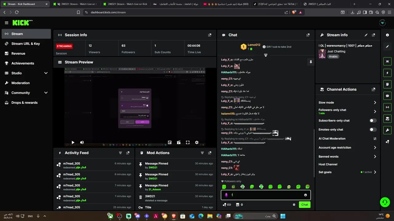Open chat settings gear icon
The width and height of the screenshot is (394, 221).
coord(294,205)
